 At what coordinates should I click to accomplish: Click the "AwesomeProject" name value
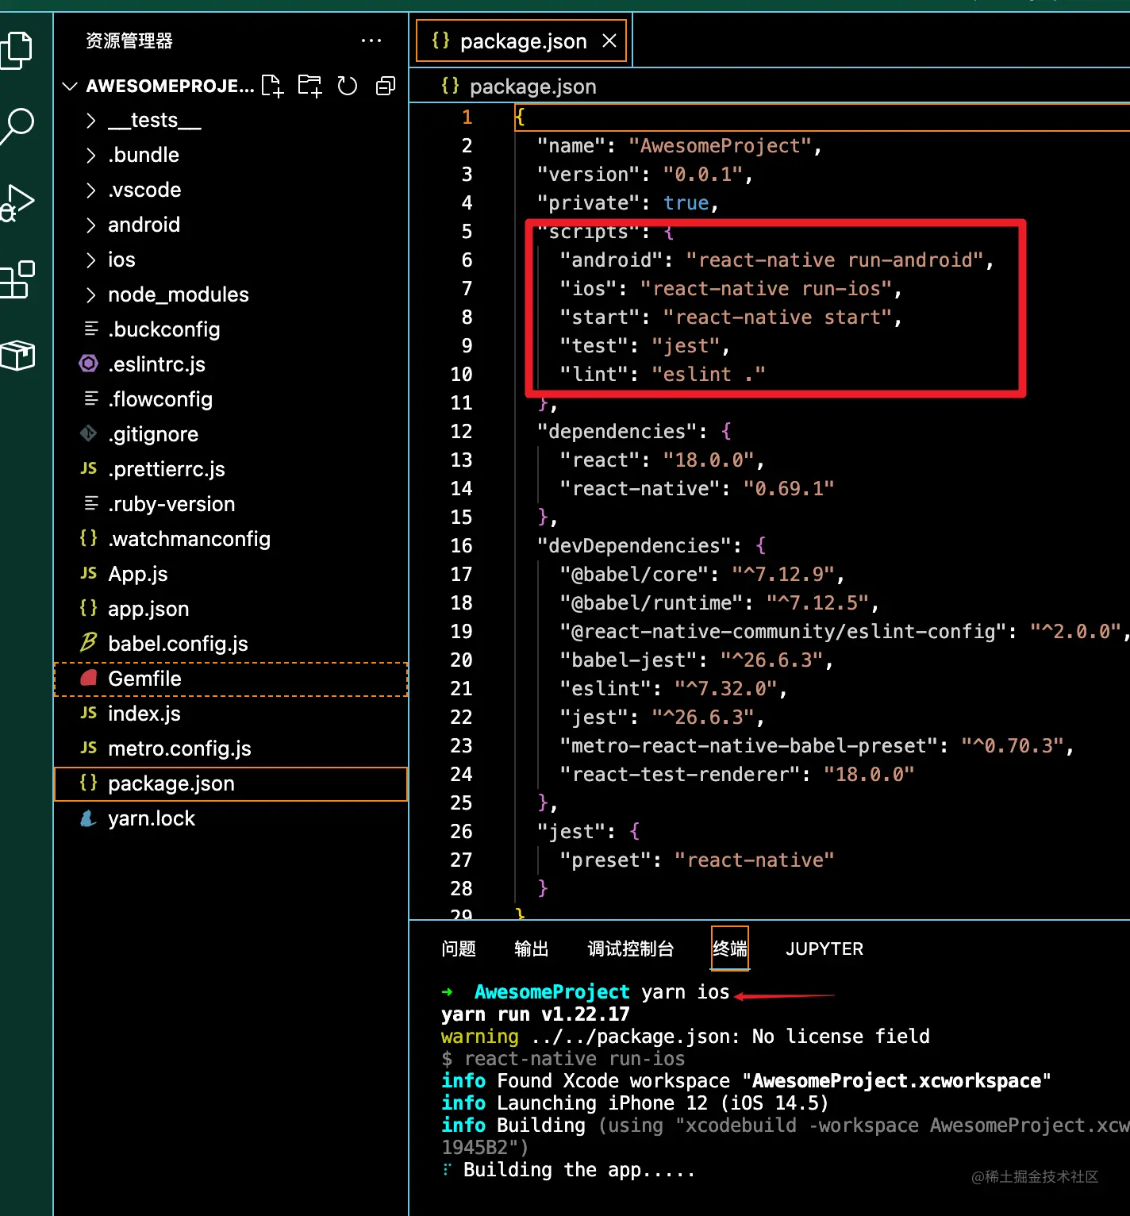[x=721, y=146]
